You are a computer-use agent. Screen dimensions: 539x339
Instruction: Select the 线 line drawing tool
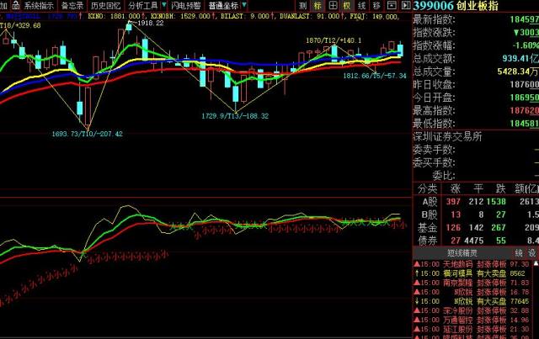coord(361,5)
